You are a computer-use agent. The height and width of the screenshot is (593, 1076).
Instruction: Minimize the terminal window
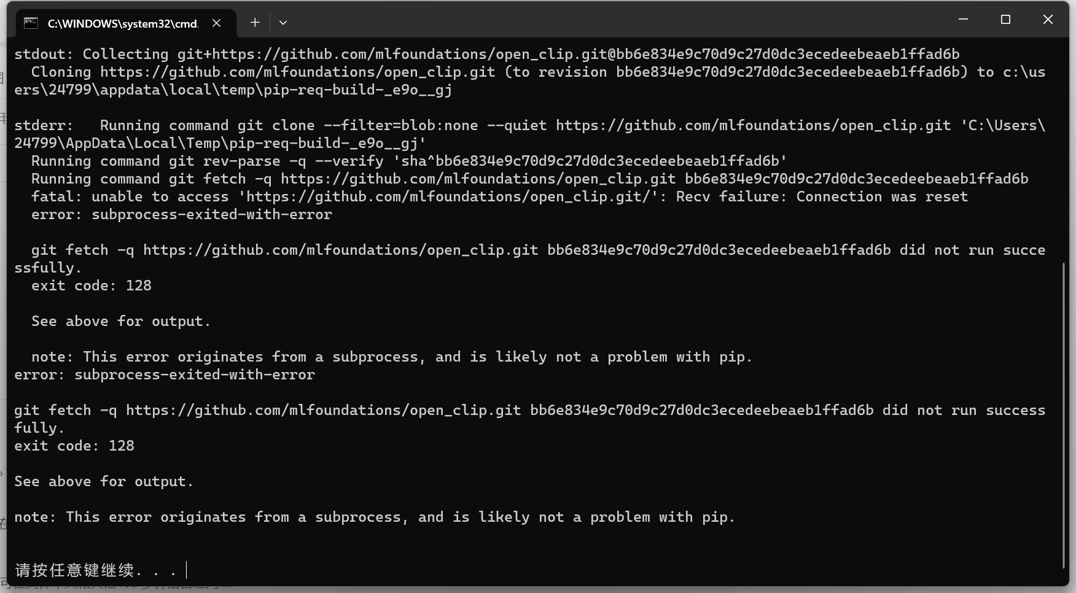(x=962, y=19)
